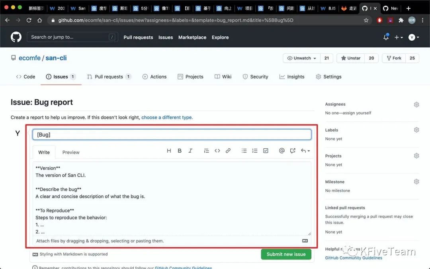Open GitHub Community Guidelines in sidebar
The height and width of the screenshot is (269, 430).
click(354, 258)
